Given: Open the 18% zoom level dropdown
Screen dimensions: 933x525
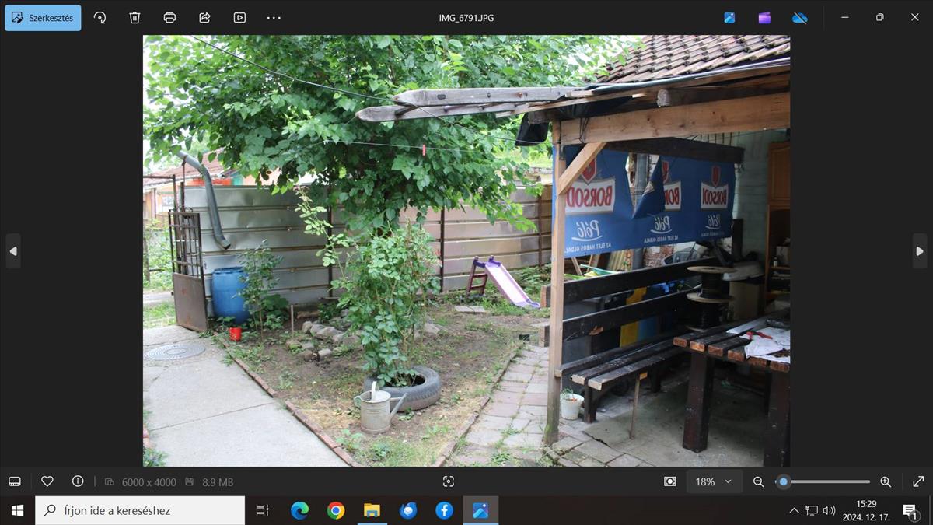Looking at the screenshot, I should click(x=713, y=481).
